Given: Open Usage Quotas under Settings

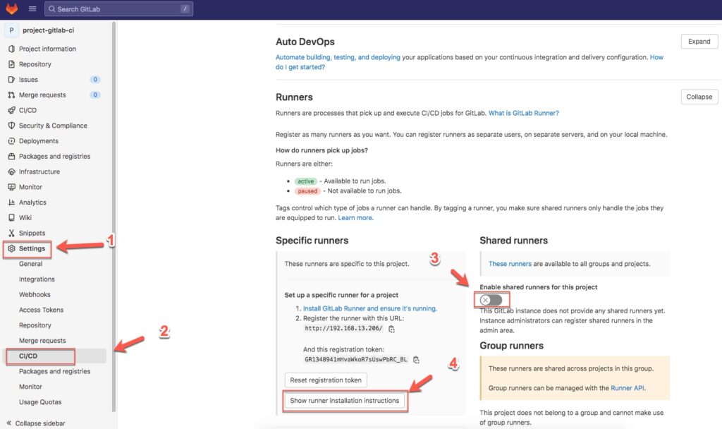Looking at the screenshot, I should [40, 401].
